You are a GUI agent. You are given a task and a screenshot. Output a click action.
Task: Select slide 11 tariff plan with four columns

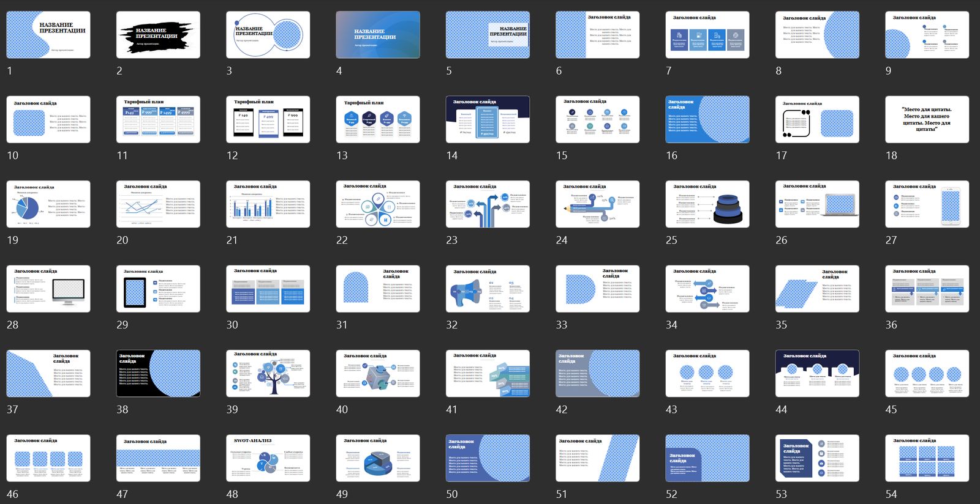158,119
